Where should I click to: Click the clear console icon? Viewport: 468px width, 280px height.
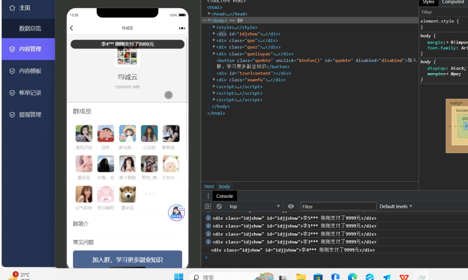coord(219,207)
